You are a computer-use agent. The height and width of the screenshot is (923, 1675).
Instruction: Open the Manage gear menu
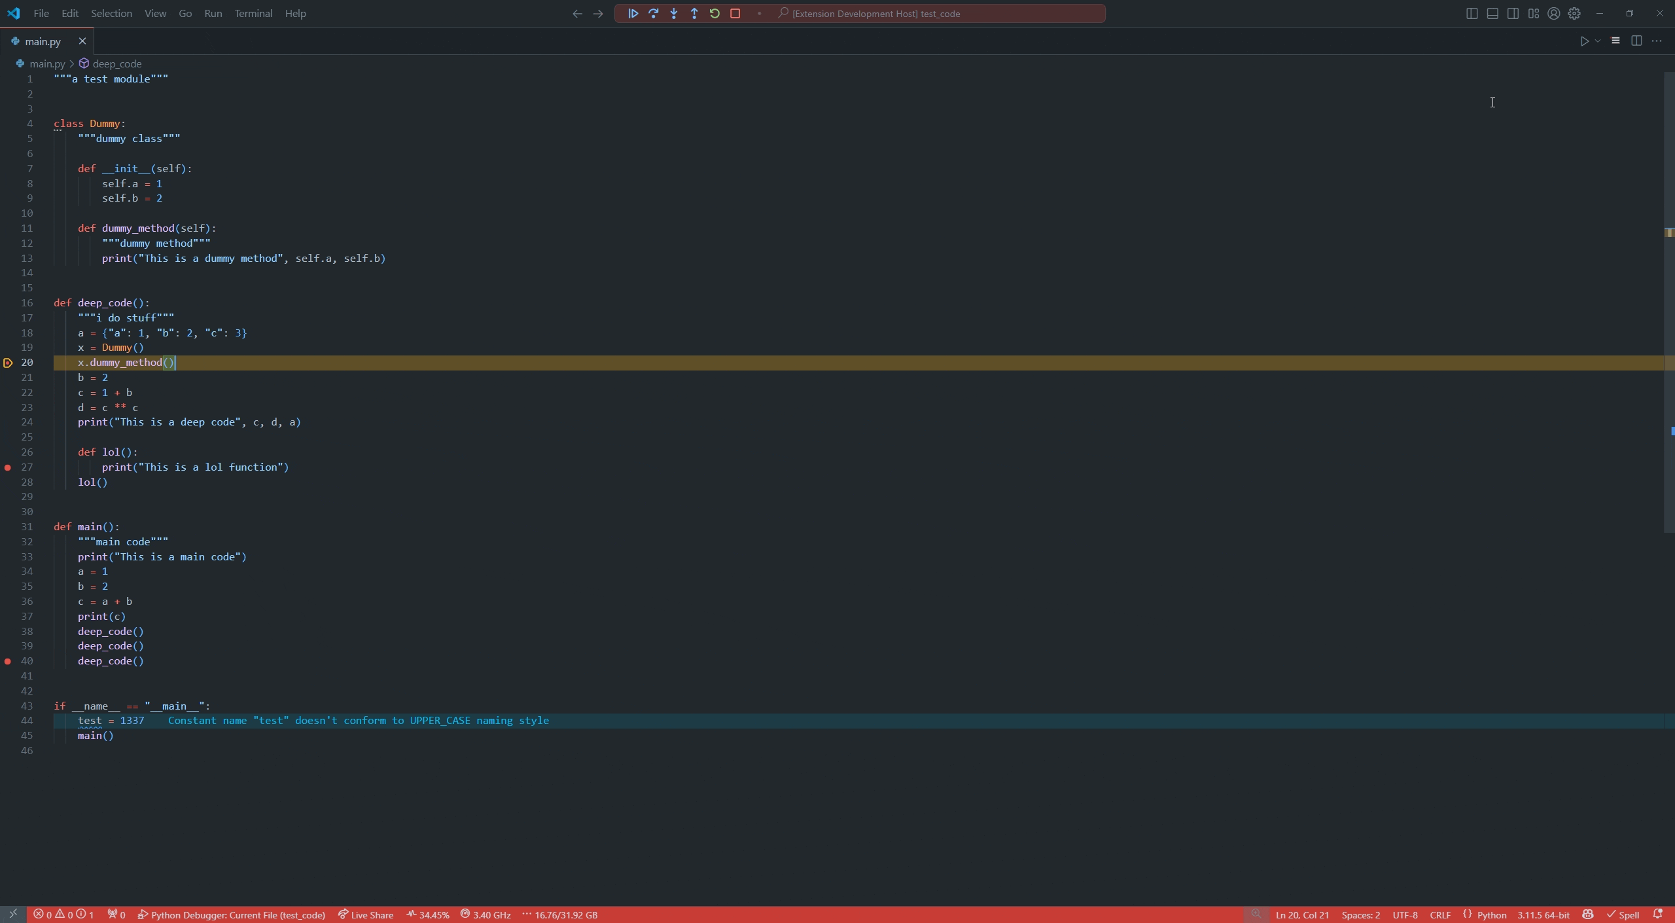click(x=1574, y=13)
